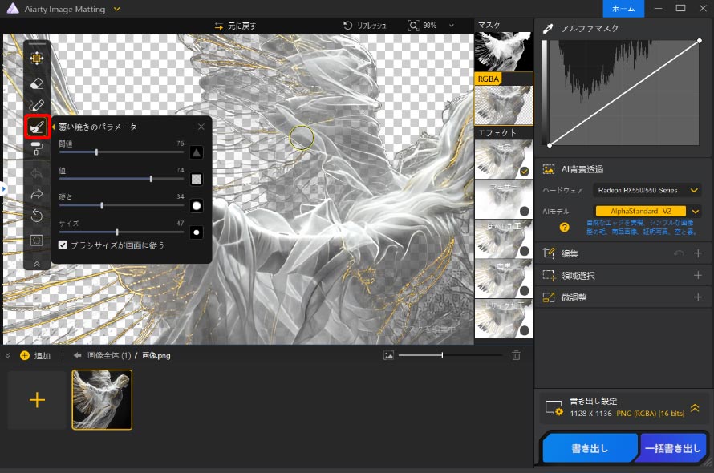The width and height of the screenshot is (714, 473).
Task: Select the paint roller tool
Action: tap(37, 149)
